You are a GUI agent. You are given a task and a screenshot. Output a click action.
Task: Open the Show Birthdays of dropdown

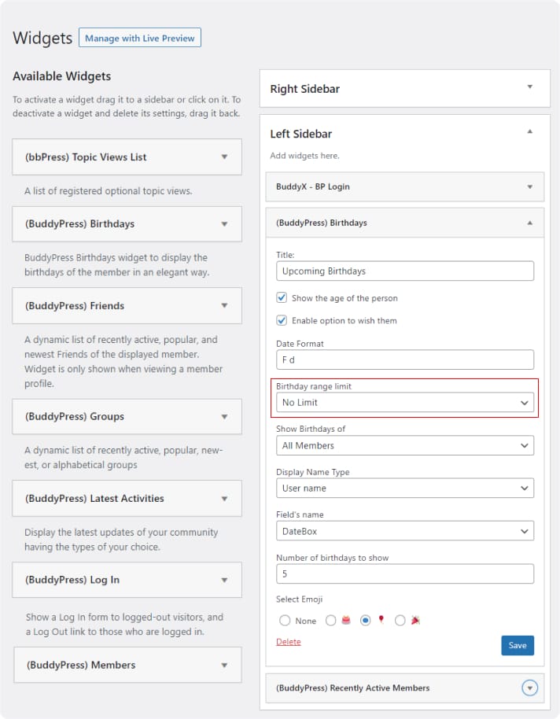[x=404, y=445]
